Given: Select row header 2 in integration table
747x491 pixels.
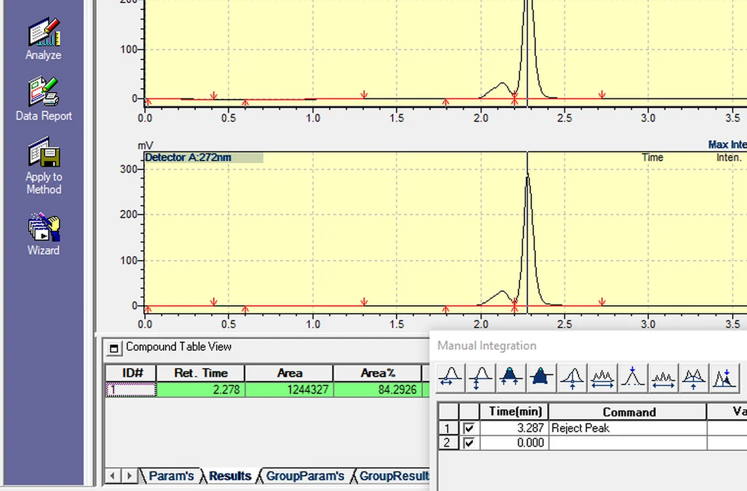Looking at the screenshot, I should pyautogui.click(x=448, y=443).
